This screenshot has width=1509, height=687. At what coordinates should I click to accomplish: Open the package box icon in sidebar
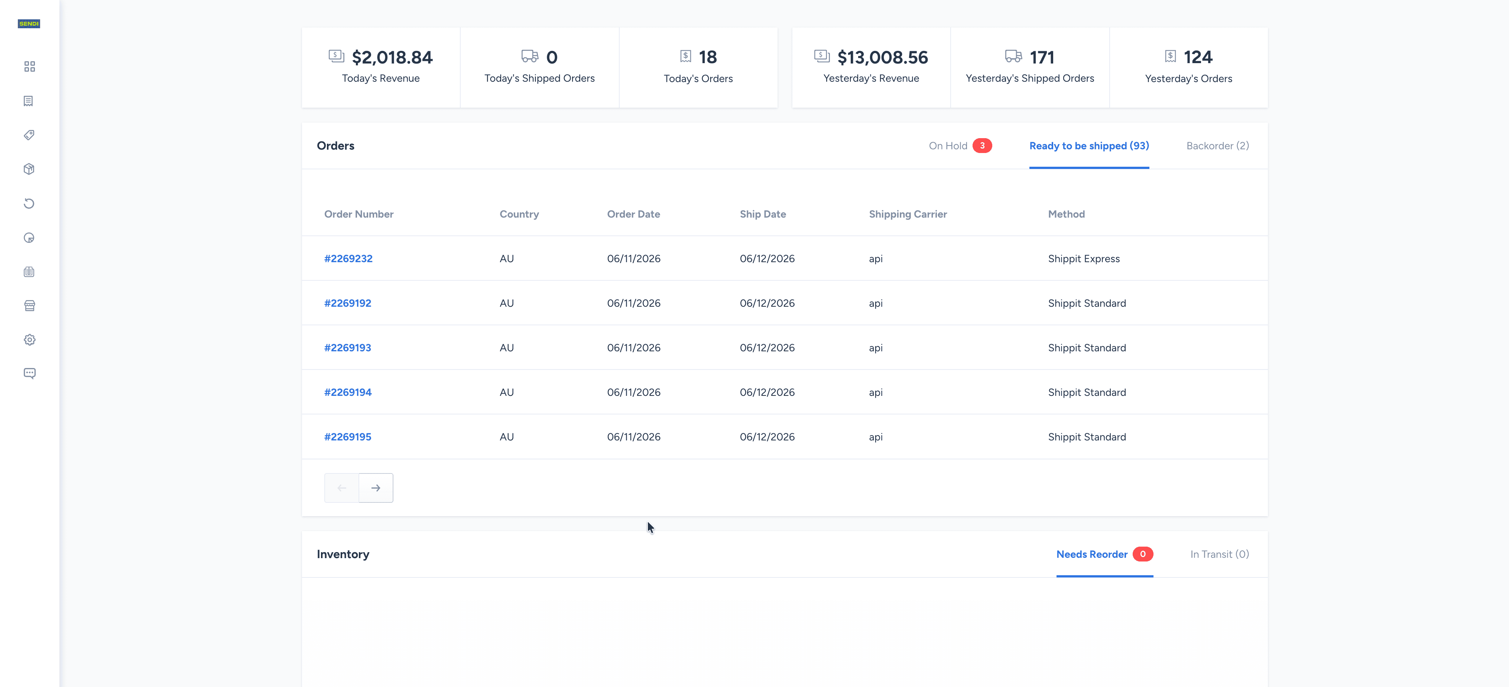(x=29, y=169)
